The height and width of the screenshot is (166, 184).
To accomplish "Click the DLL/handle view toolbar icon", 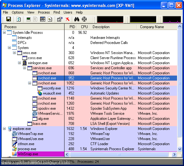I will [50, 19].
